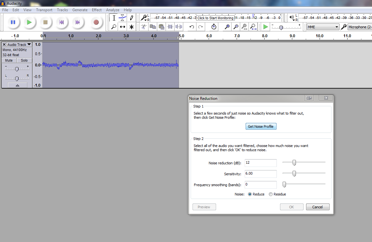The image size is (372, 242).
Task: Adjust the playback speed slider
Action: coord(281,28)
